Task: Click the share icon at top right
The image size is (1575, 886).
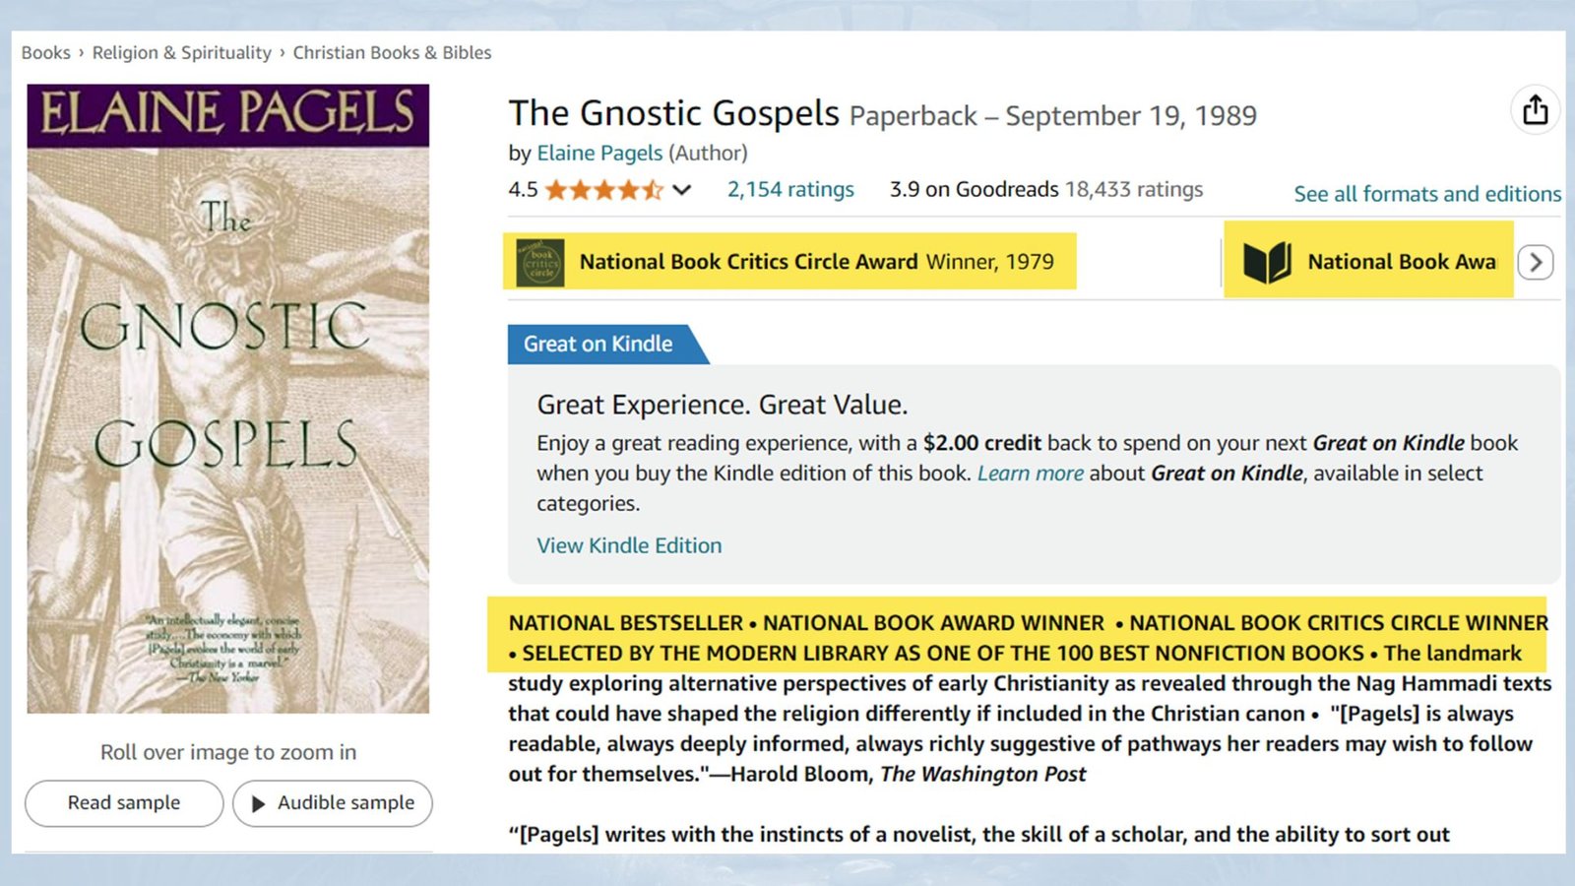Action: pyautogui.click(x=1535, y=109)
